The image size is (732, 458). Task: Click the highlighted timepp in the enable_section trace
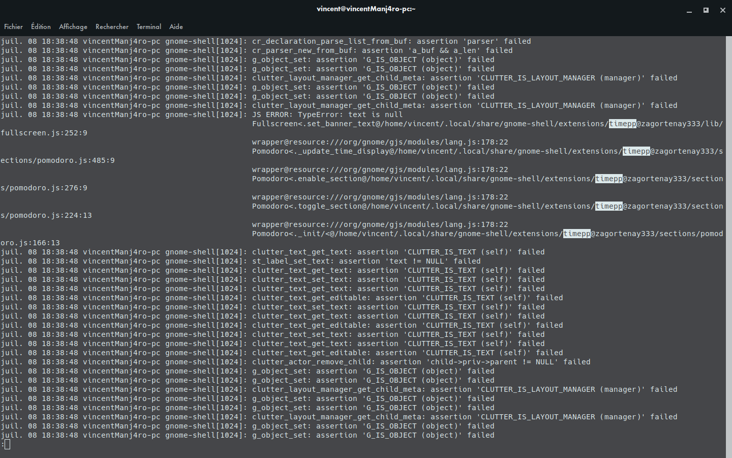pos(608,179)
